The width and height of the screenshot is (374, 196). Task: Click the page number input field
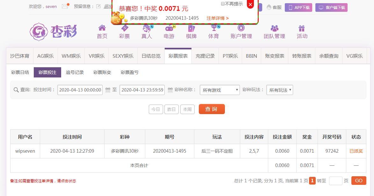335,181
